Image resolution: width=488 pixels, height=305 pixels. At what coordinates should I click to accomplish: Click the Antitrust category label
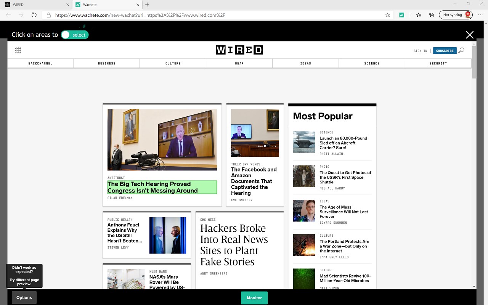point(116,178)
